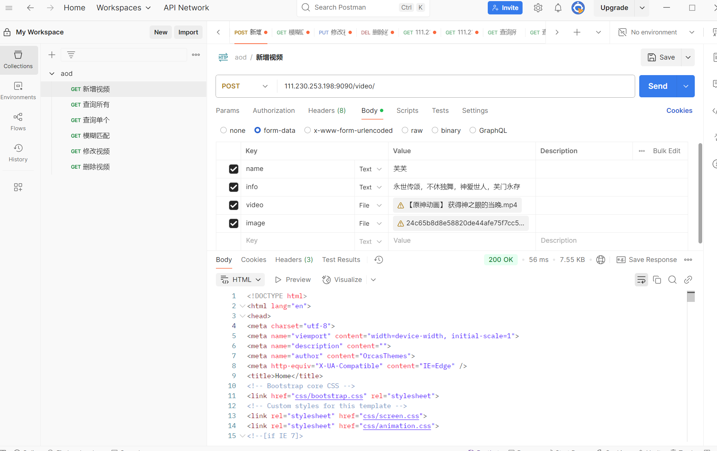This screenshot has width=717, height=451.
Task: Open the settings gear icon
Action: 538,8
